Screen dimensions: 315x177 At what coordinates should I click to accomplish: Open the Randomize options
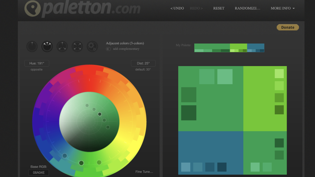(247, 8)
